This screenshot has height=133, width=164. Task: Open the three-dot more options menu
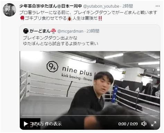pyautogui.click(x=157, y=6)
